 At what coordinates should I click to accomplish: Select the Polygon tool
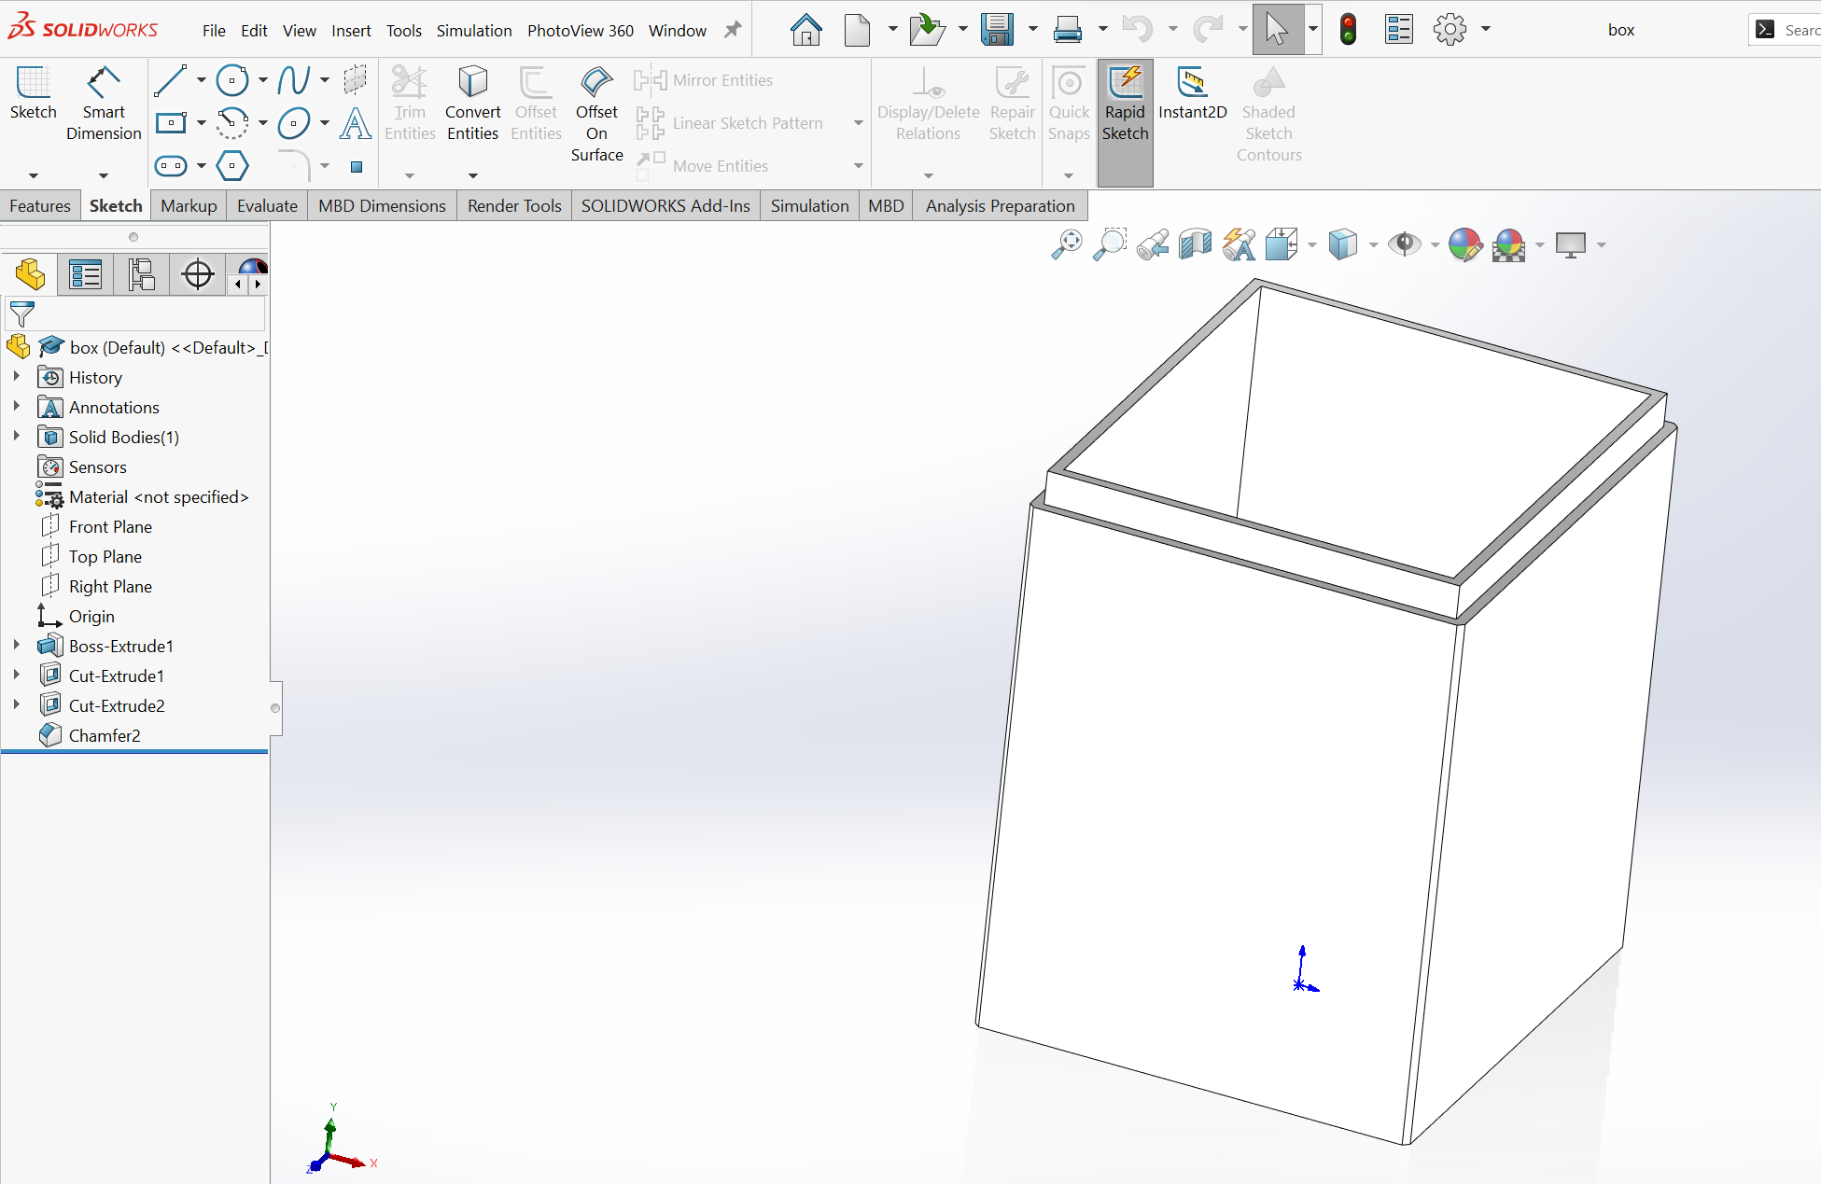point(232,166)
